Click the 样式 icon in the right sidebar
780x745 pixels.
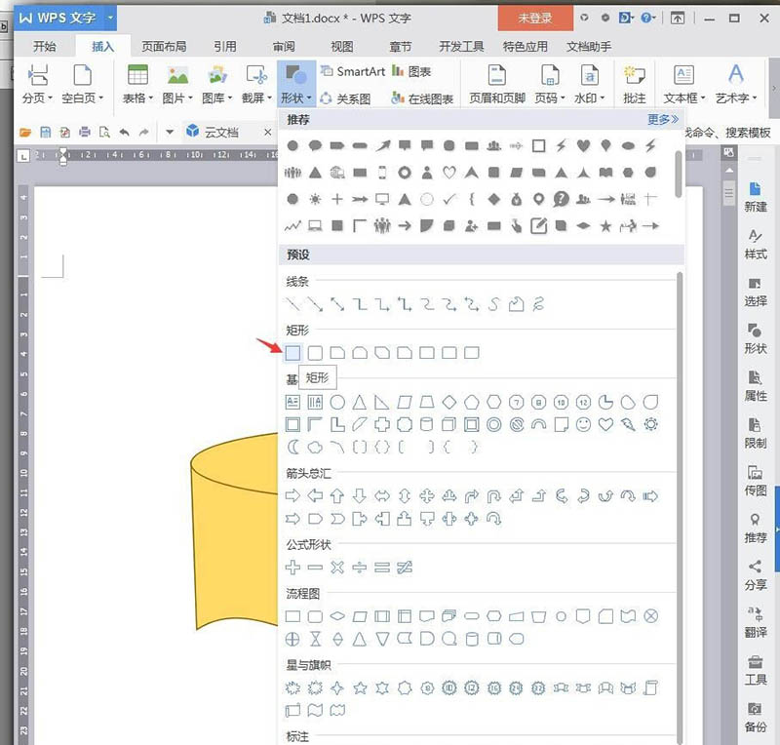click(x=755, y=244)
